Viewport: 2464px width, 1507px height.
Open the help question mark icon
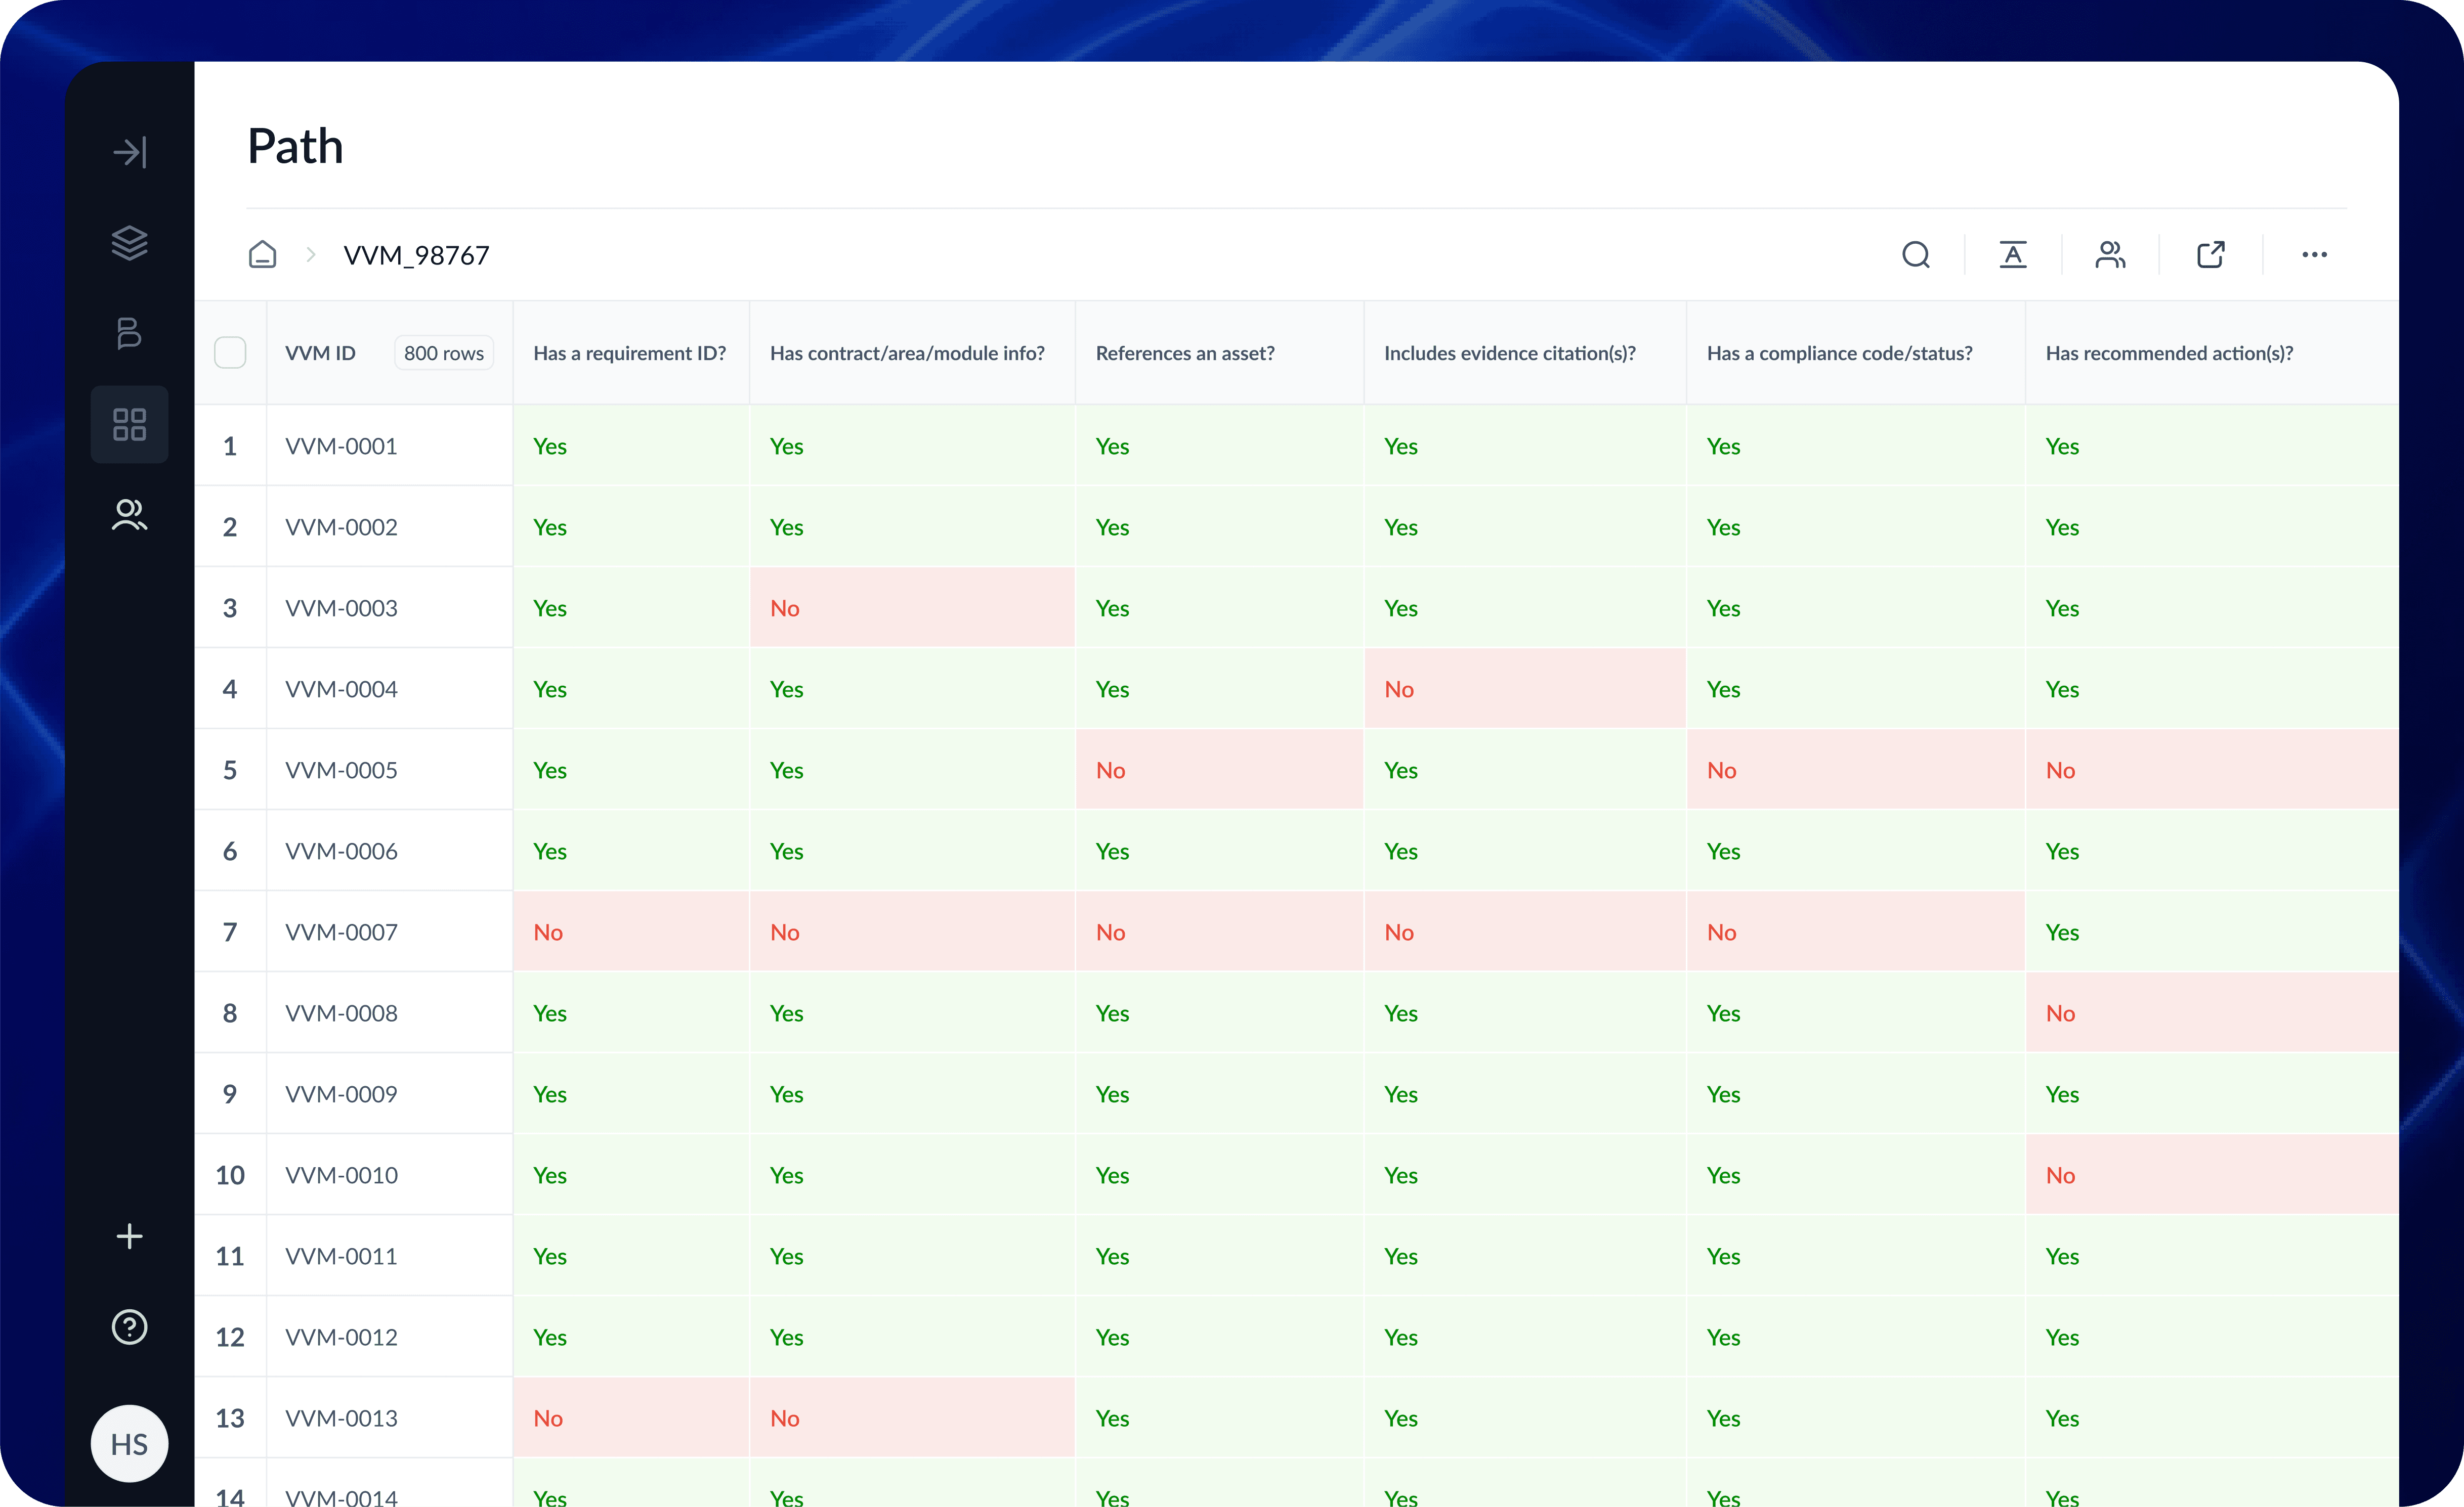pyautogui.click(x=130, y=1327)
